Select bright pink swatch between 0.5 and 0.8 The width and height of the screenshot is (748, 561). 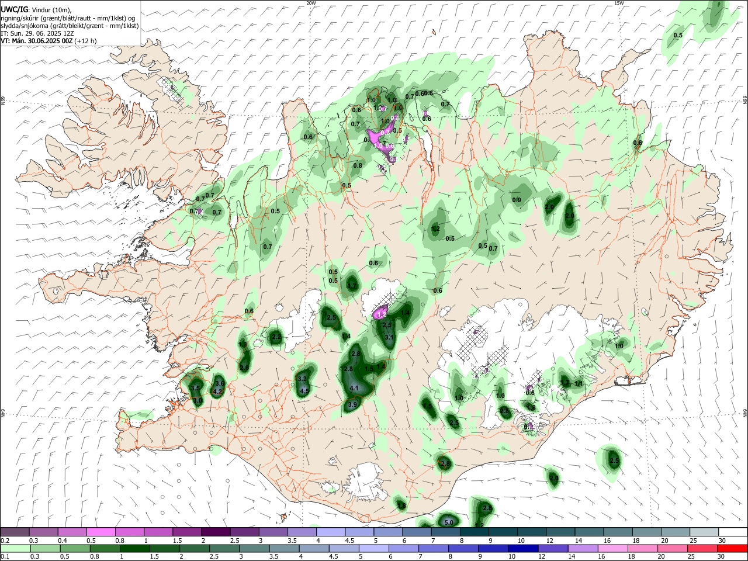click(x=101, y=532)
